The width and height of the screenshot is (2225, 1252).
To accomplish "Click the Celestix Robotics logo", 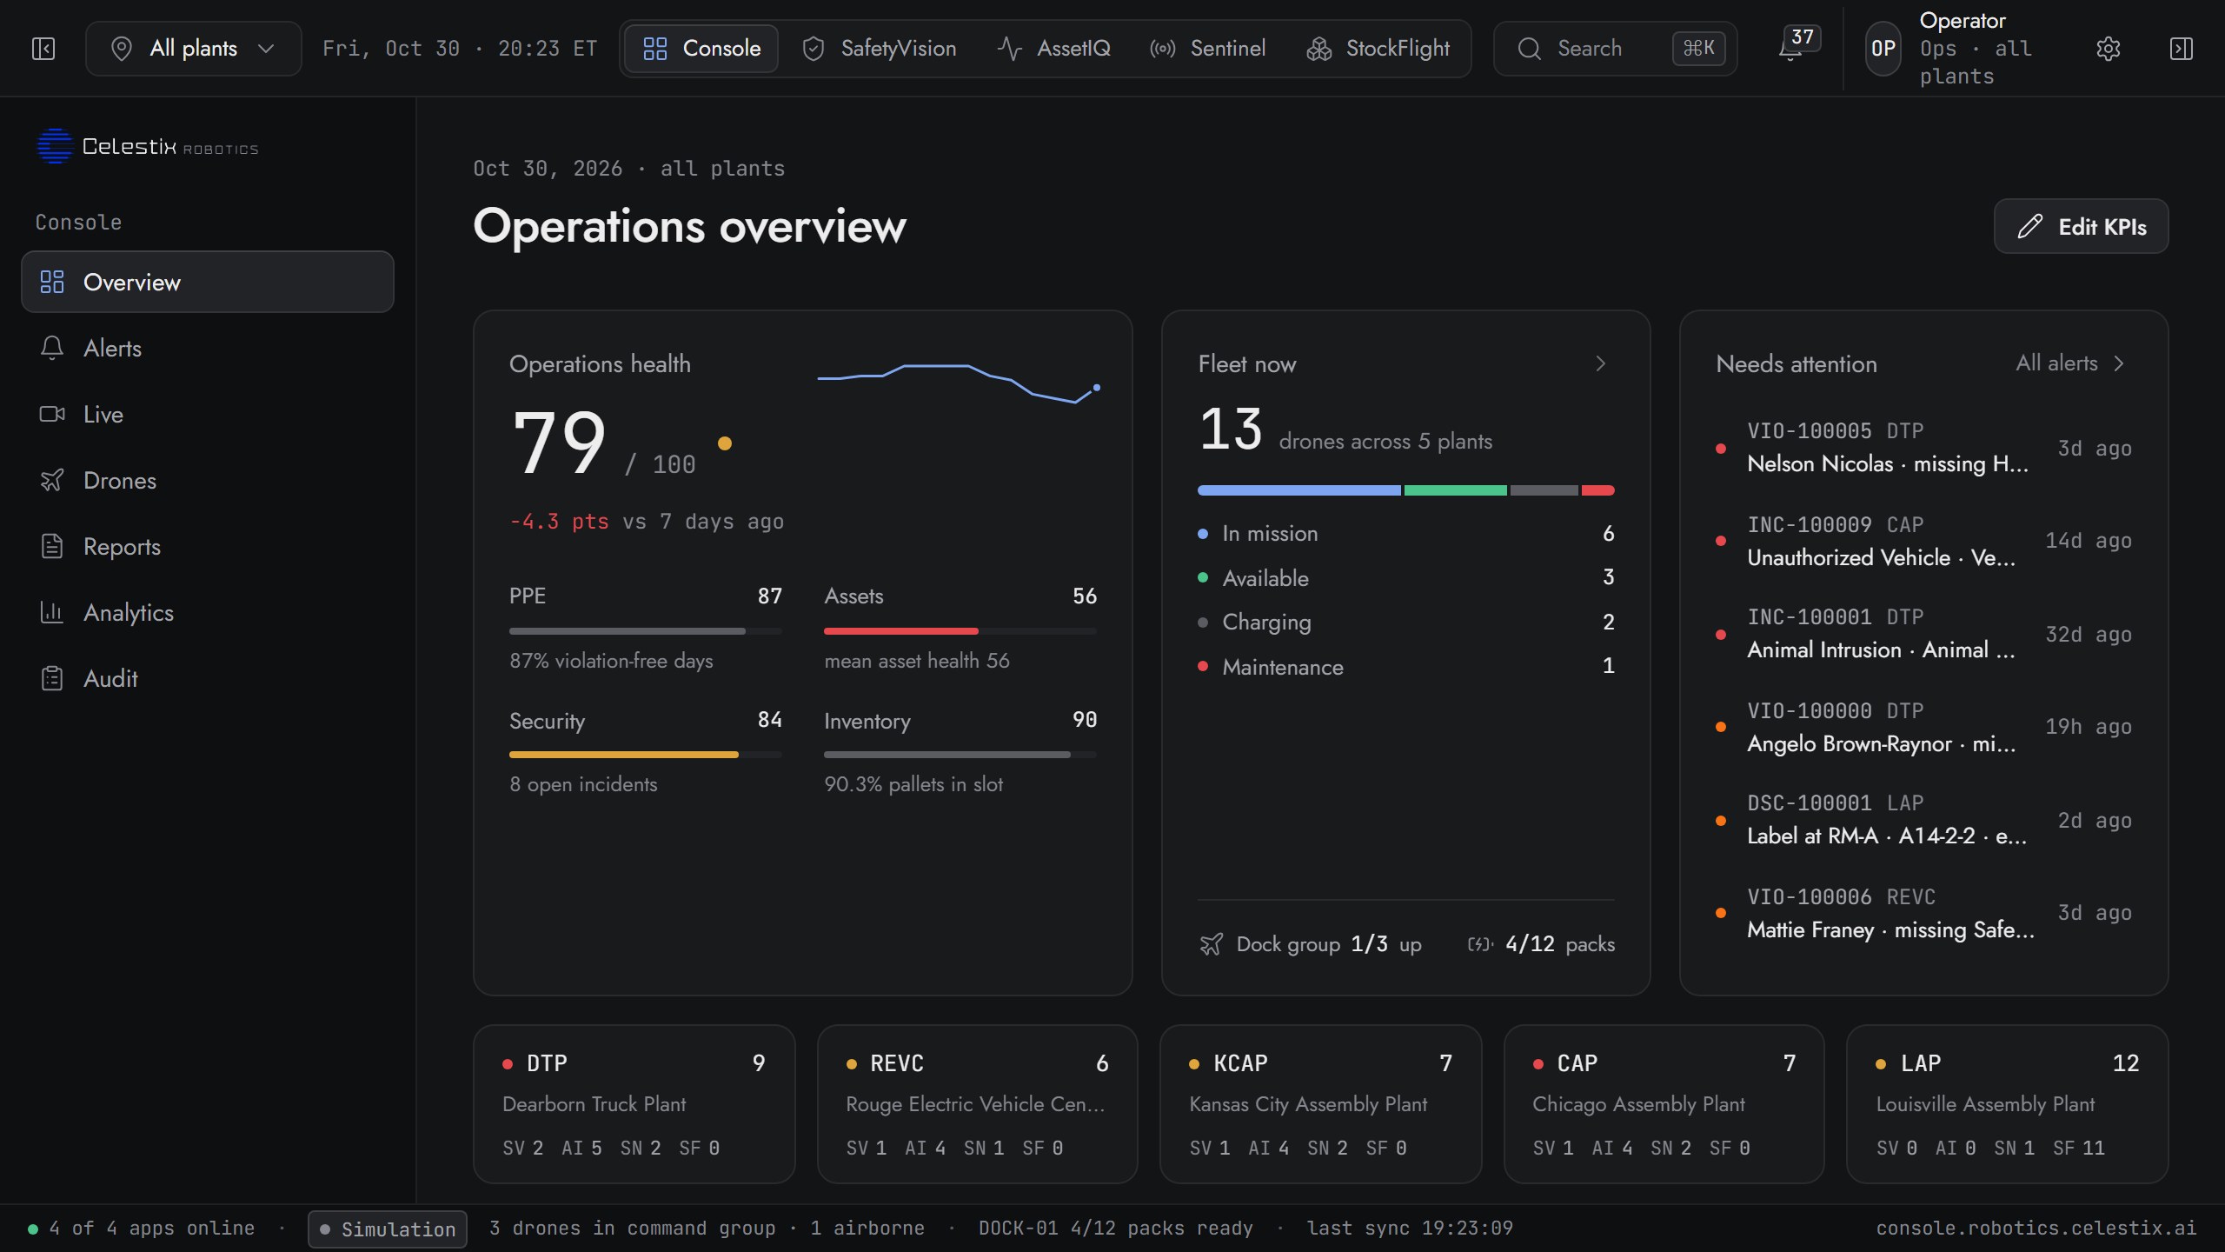I will coord(147,146).
